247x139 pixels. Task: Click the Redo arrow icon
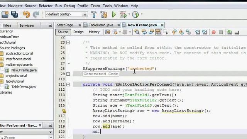pyautogui.click(x=36, y=14)
